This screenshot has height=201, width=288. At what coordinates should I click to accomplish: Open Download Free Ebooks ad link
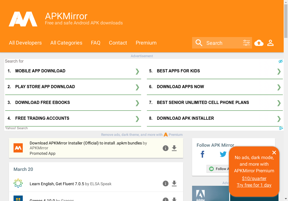pyautogui.click(x=42, y=102)
